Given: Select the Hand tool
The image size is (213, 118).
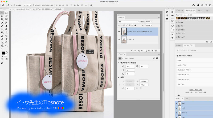Looking at the screenshot, I should coord(2,46).
